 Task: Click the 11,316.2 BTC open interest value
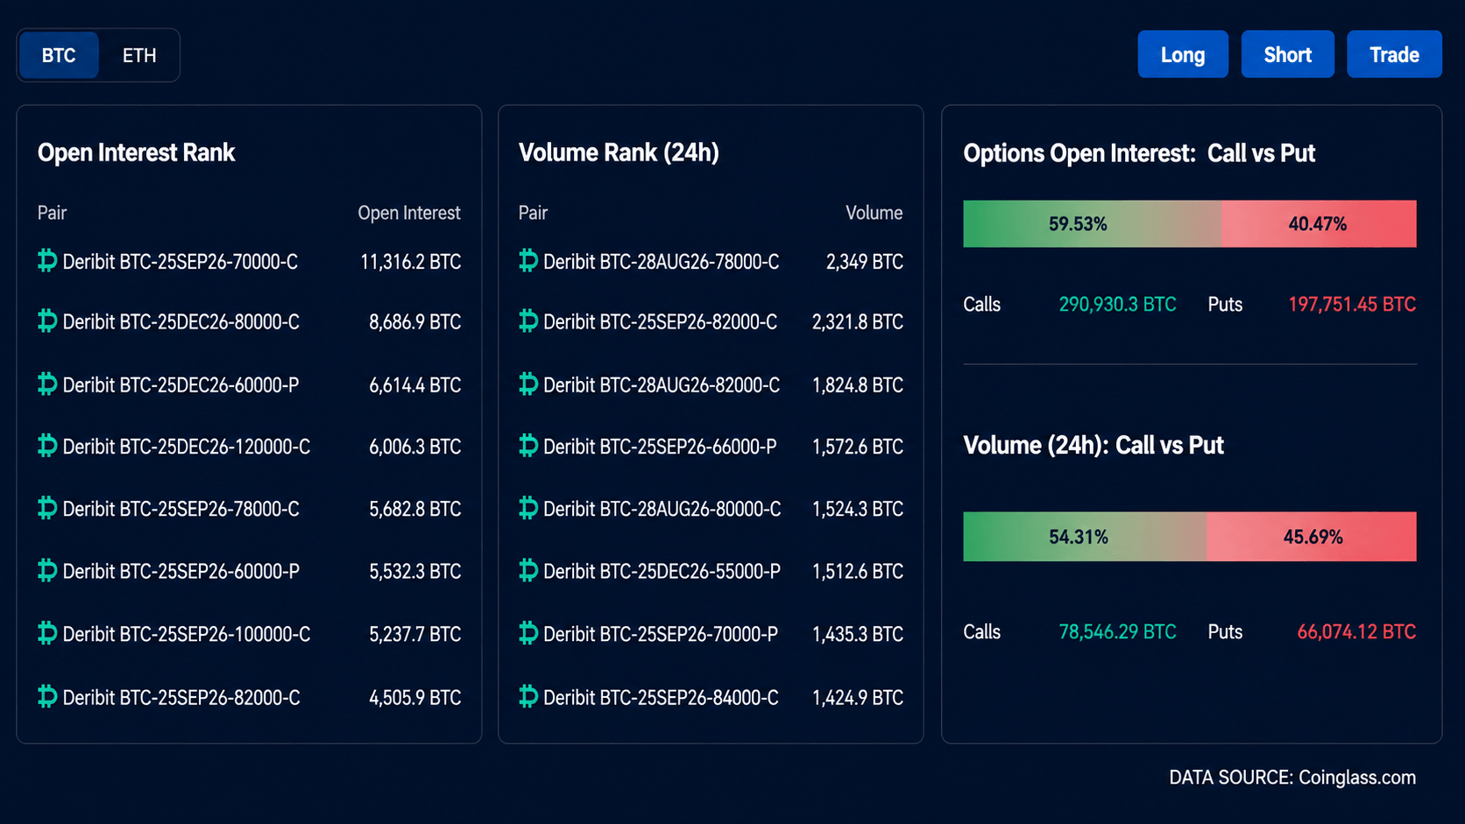pos(411,262)
